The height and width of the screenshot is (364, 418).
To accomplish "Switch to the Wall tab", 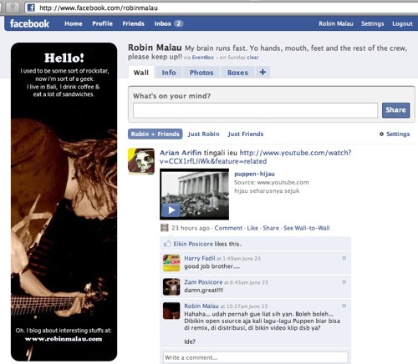I will [x=141, y=73].
